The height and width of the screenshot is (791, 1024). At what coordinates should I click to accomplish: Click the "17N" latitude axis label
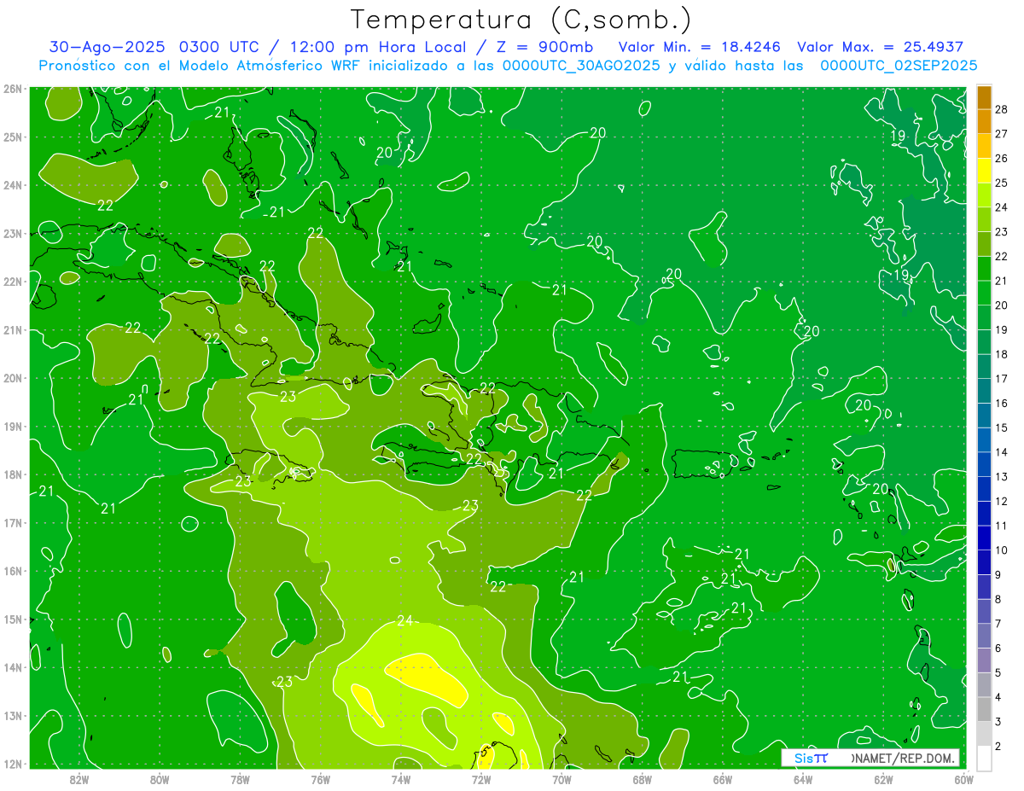pos(13,522)
